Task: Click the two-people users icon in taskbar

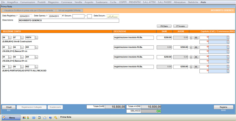Action: (24, 118)
